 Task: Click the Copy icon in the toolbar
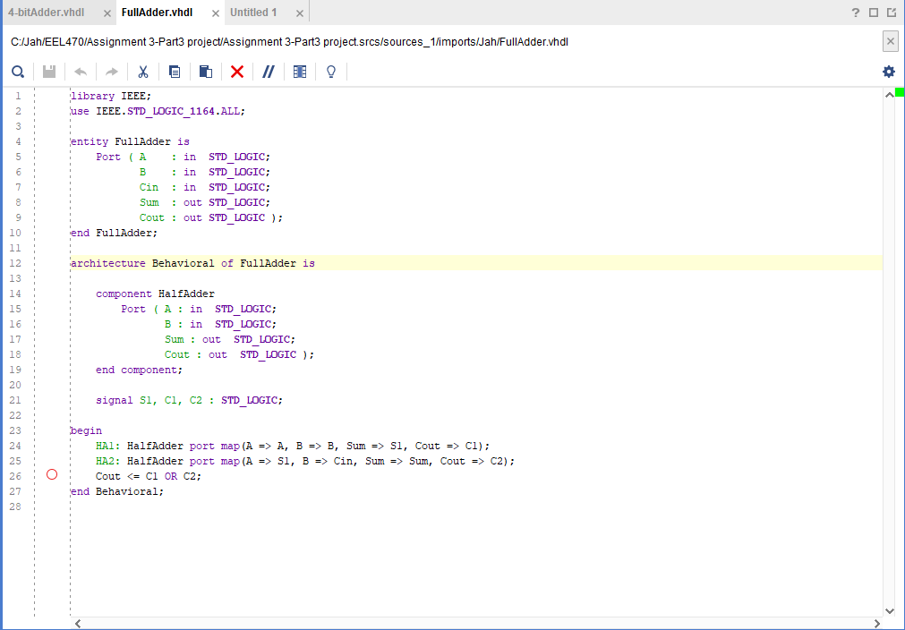[x=175, y=72]
